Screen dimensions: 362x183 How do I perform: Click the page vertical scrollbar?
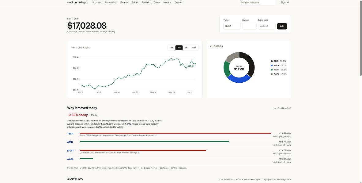[361, 38]
